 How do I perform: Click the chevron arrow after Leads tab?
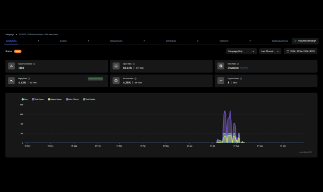(88, 41)
